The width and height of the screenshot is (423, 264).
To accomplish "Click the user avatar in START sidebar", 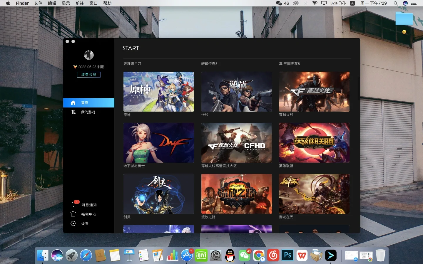I will 89,55.
